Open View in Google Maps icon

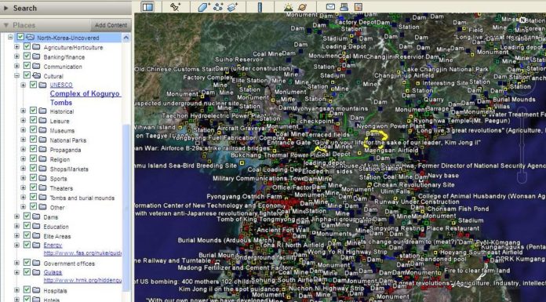(358, 6)
